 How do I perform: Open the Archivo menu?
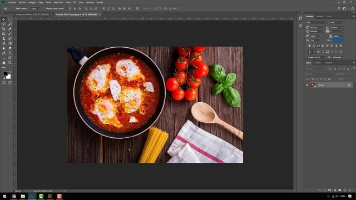coord(12,2)
